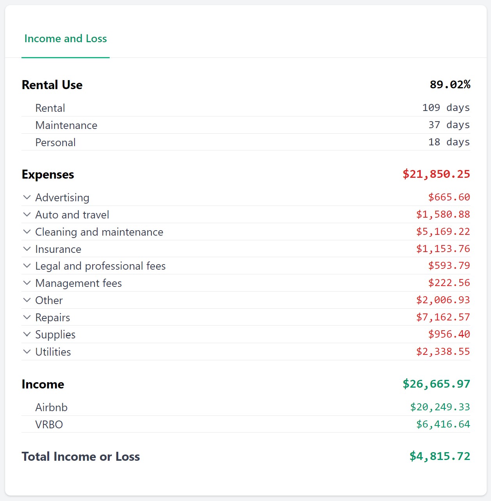Expand the Repairs expense chevron

tap(27, 317)
